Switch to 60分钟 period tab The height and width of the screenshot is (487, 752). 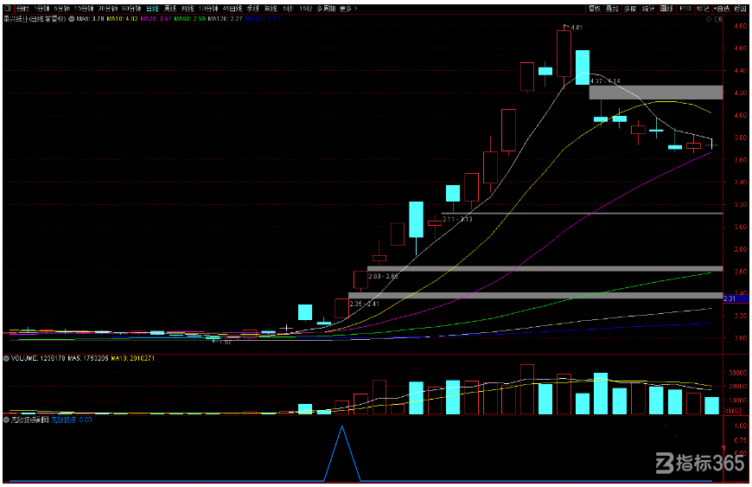[x=131, y=9]
